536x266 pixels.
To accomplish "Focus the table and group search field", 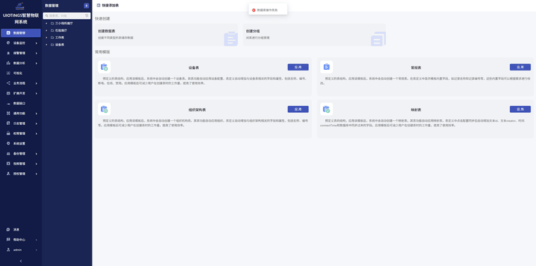I will (x=67, y=16).
